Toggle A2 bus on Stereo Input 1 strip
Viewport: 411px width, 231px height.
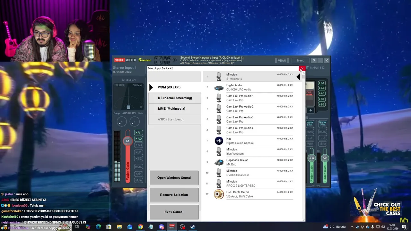pos(138,139)
